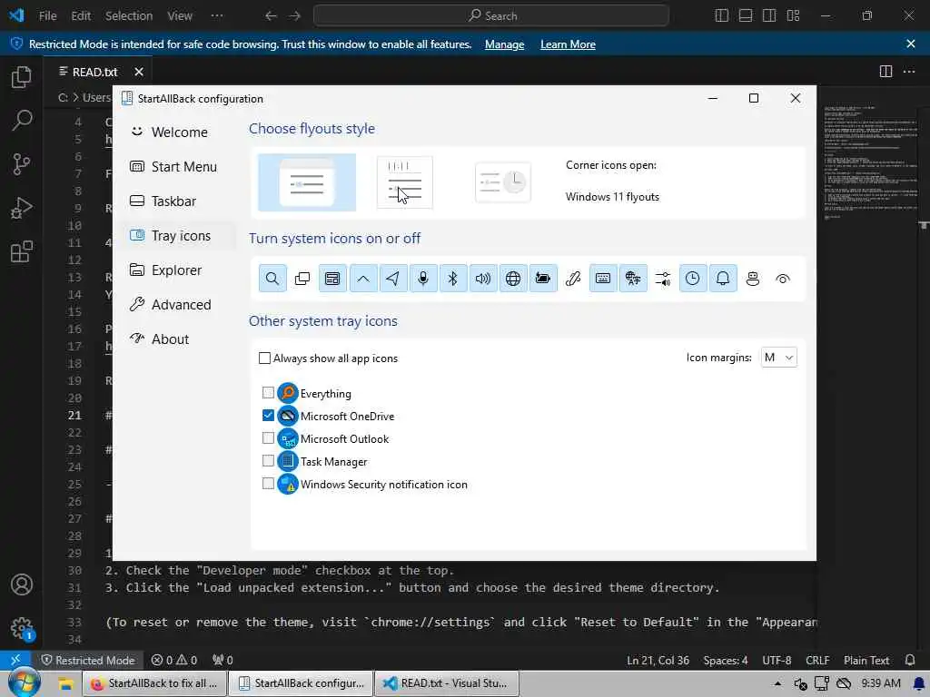Viewport: 930px width, 697px height.
Task: Select the middle classic flyouts style thumbnail
Action: click(404, 182)
